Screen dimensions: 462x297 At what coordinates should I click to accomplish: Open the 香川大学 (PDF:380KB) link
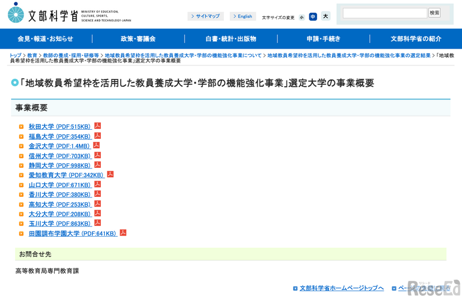tap(60, 195)
